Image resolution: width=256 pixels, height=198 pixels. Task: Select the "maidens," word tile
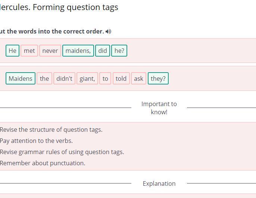(x=78, y=51)
